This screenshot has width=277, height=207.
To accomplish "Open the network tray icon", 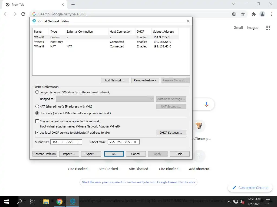I will 236,202.
